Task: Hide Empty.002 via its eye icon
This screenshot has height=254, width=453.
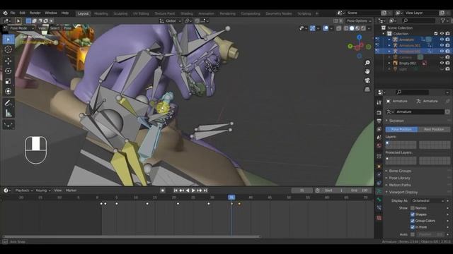Action: (442, 63)
